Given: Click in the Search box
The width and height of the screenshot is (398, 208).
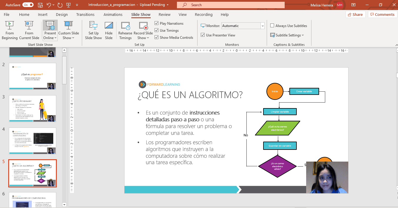Looking at the screenshot, I should 231,5.
